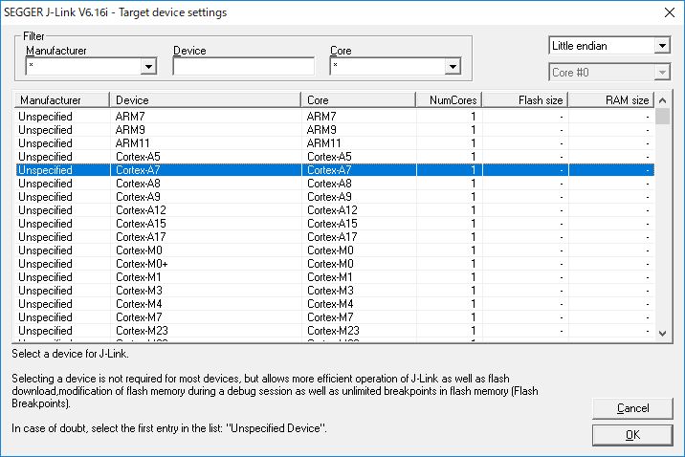
Task: Close the Target device settings dialog
Action: [670, 12]
